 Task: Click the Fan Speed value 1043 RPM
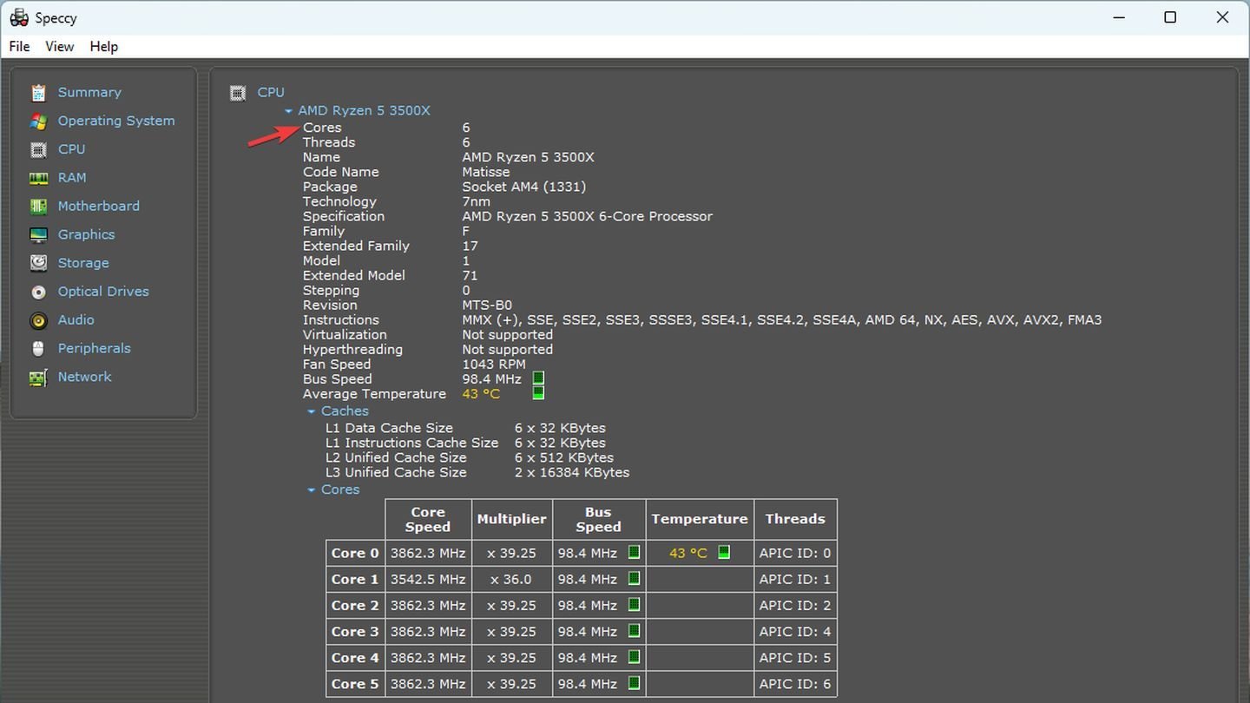[493, 365]
